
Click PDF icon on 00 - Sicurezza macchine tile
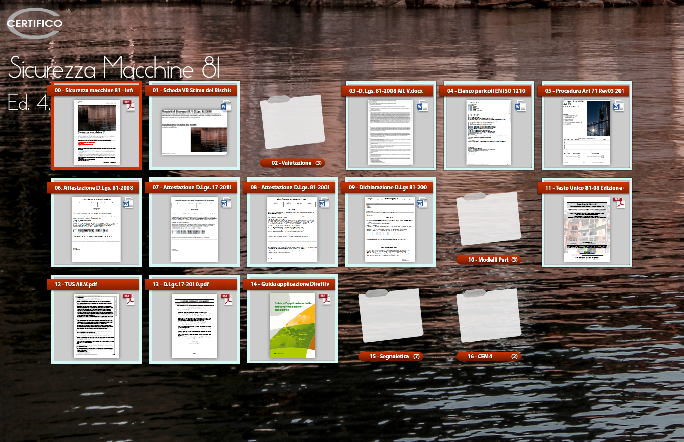pyautogui.click(x=129, y=105)
